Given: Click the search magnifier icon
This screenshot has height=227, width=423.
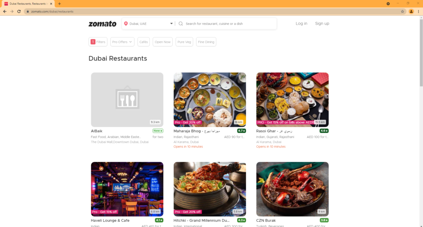Looking at the screenshot, I should (x=181, y=23).
